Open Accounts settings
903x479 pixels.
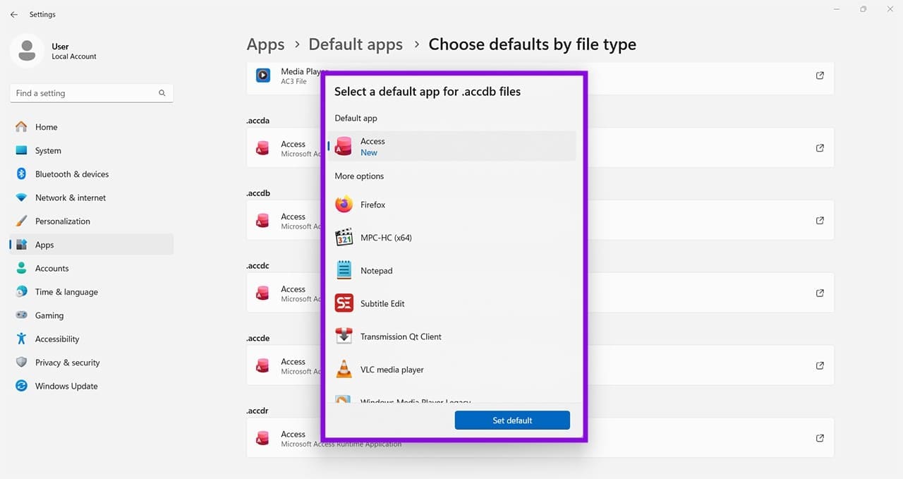click(91, 268)
